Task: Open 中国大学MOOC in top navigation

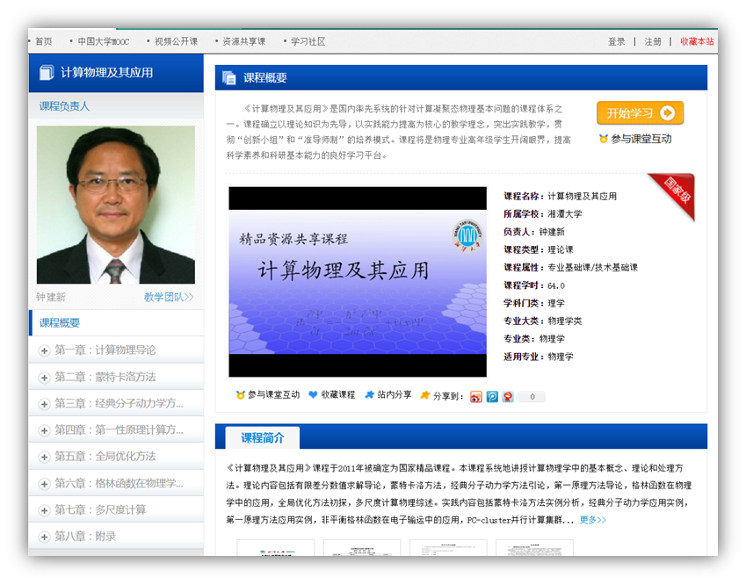Action: [x=103, y=41]
